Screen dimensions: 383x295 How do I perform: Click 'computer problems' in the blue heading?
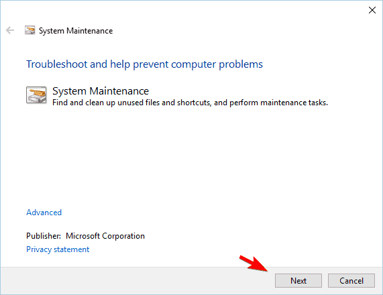pos(217,64)
